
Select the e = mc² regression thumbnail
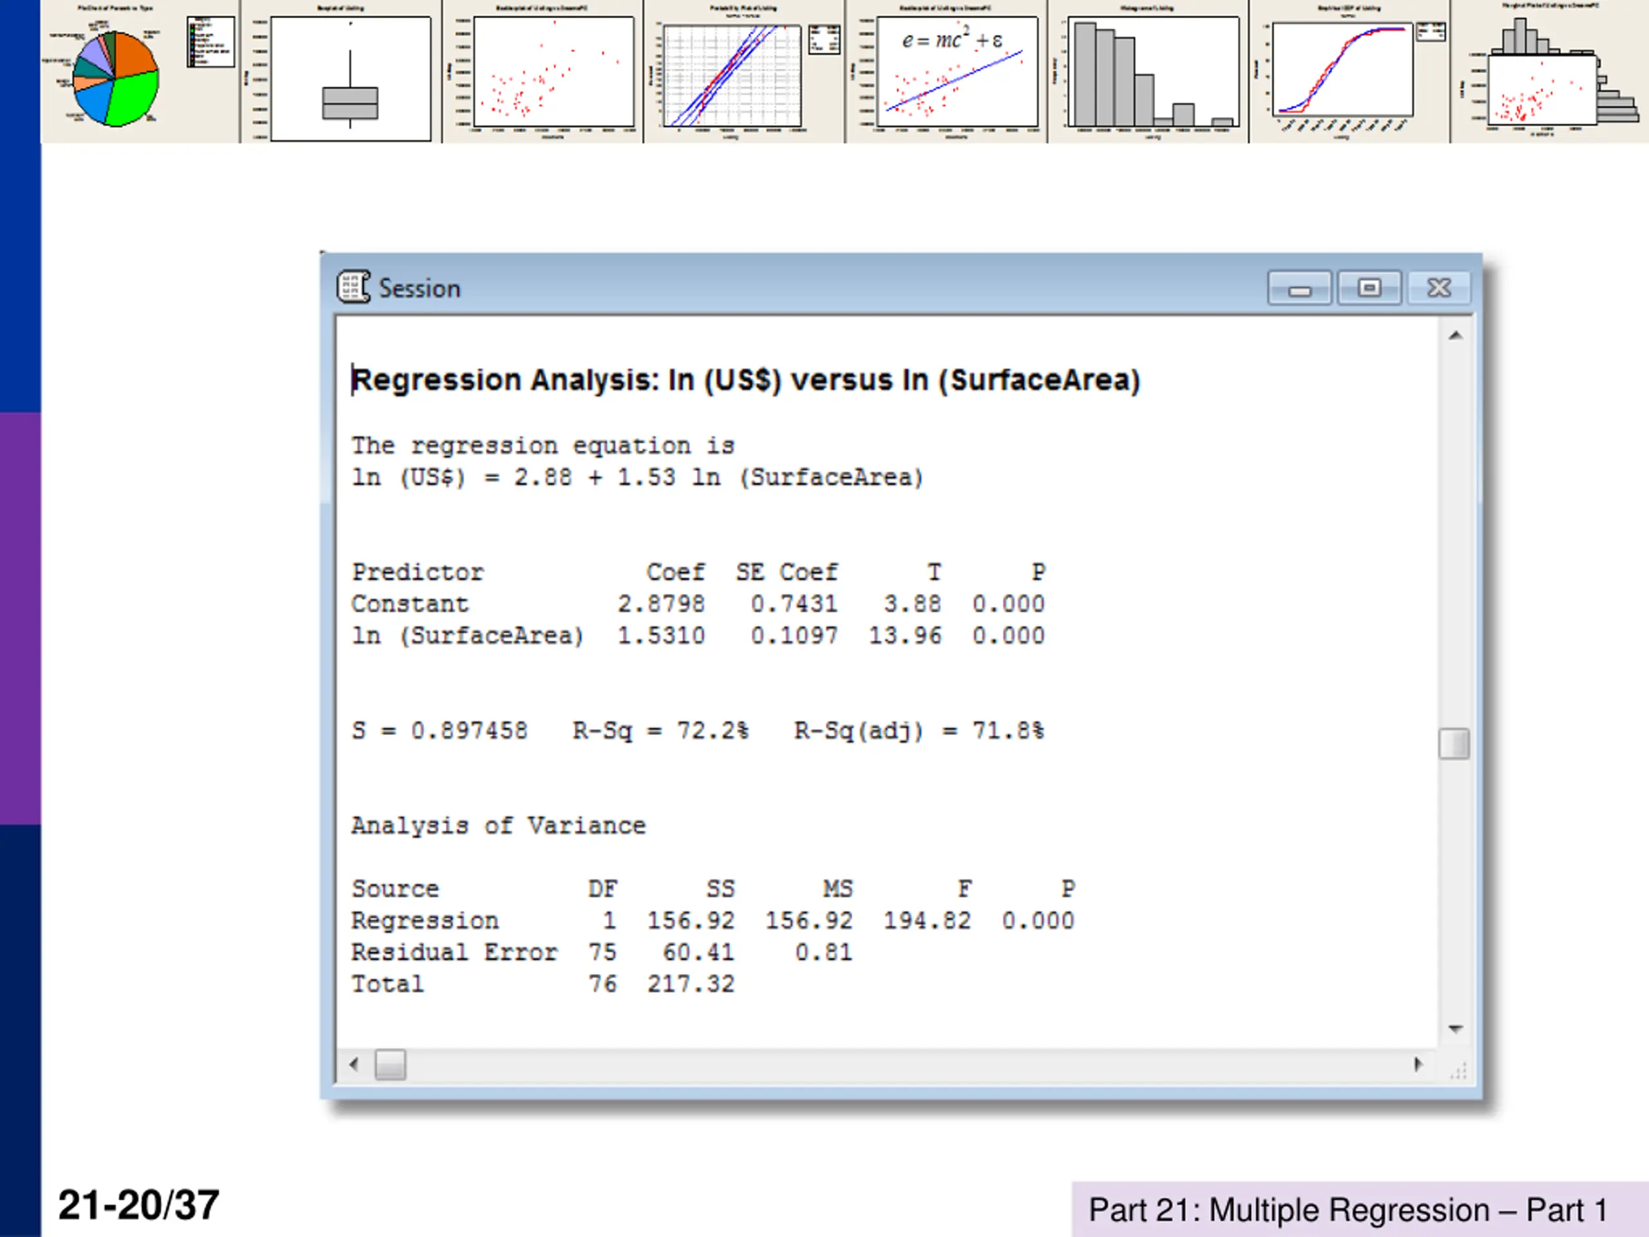(947, 71)
